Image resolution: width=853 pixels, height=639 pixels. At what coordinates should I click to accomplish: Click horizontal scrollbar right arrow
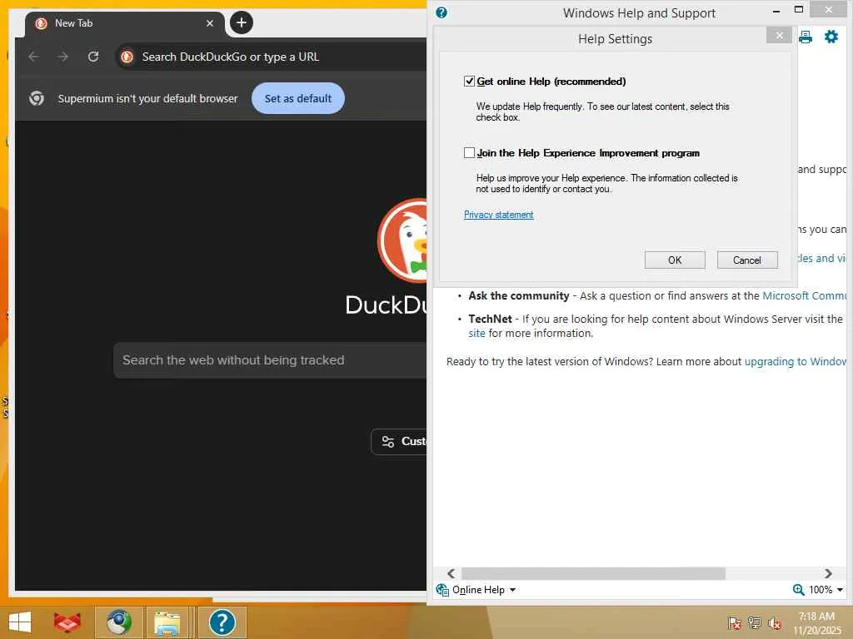coord(828,573)
